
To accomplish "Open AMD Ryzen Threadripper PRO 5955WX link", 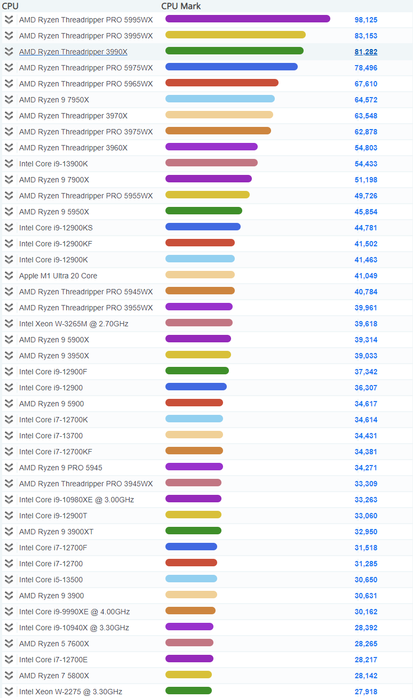I will tap(86, 196).
